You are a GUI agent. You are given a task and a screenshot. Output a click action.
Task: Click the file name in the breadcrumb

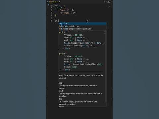[53, 5]
